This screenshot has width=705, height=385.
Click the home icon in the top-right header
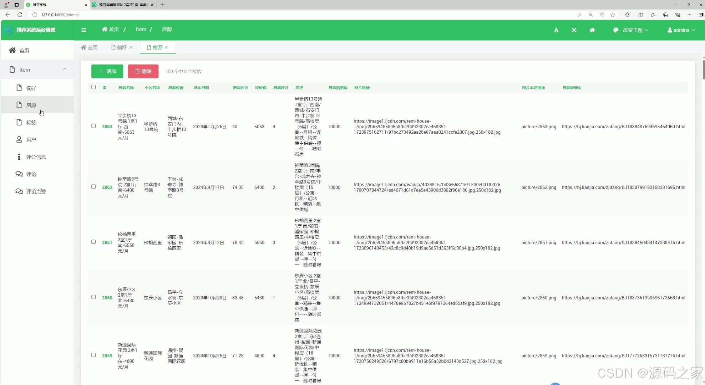(592, 30)
